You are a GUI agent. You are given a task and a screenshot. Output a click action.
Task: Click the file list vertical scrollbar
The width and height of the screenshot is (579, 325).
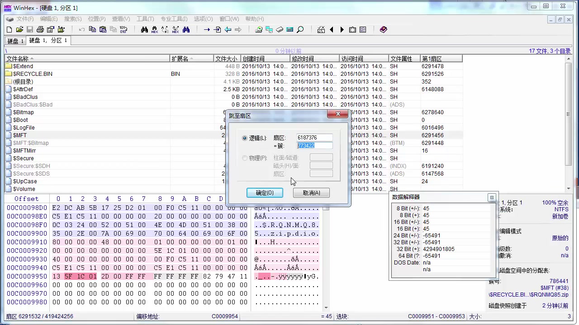coord(569,124)
